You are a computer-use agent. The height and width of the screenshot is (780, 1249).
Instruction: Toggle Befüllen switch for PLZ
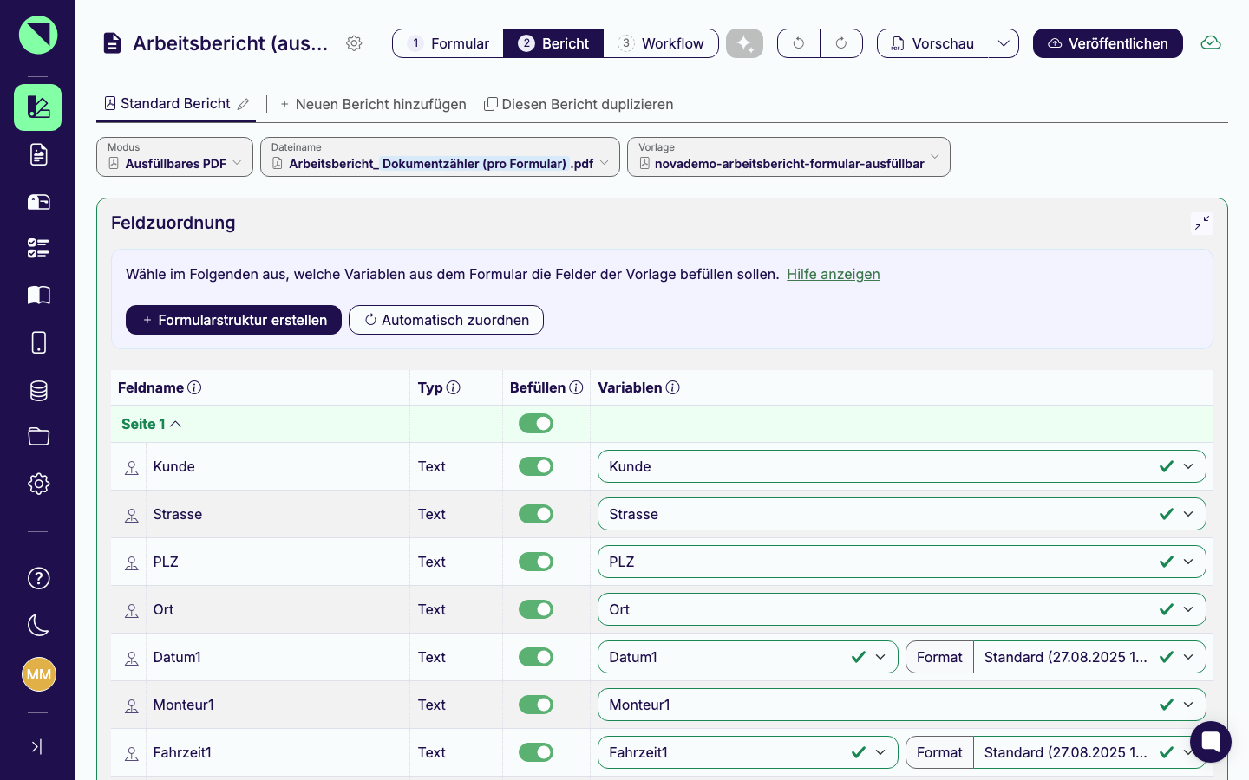click(x=536, y=562)
